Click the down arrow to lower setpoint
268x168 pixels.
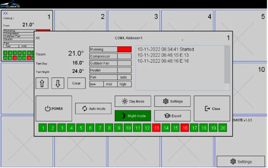click(x=58, y=83)
